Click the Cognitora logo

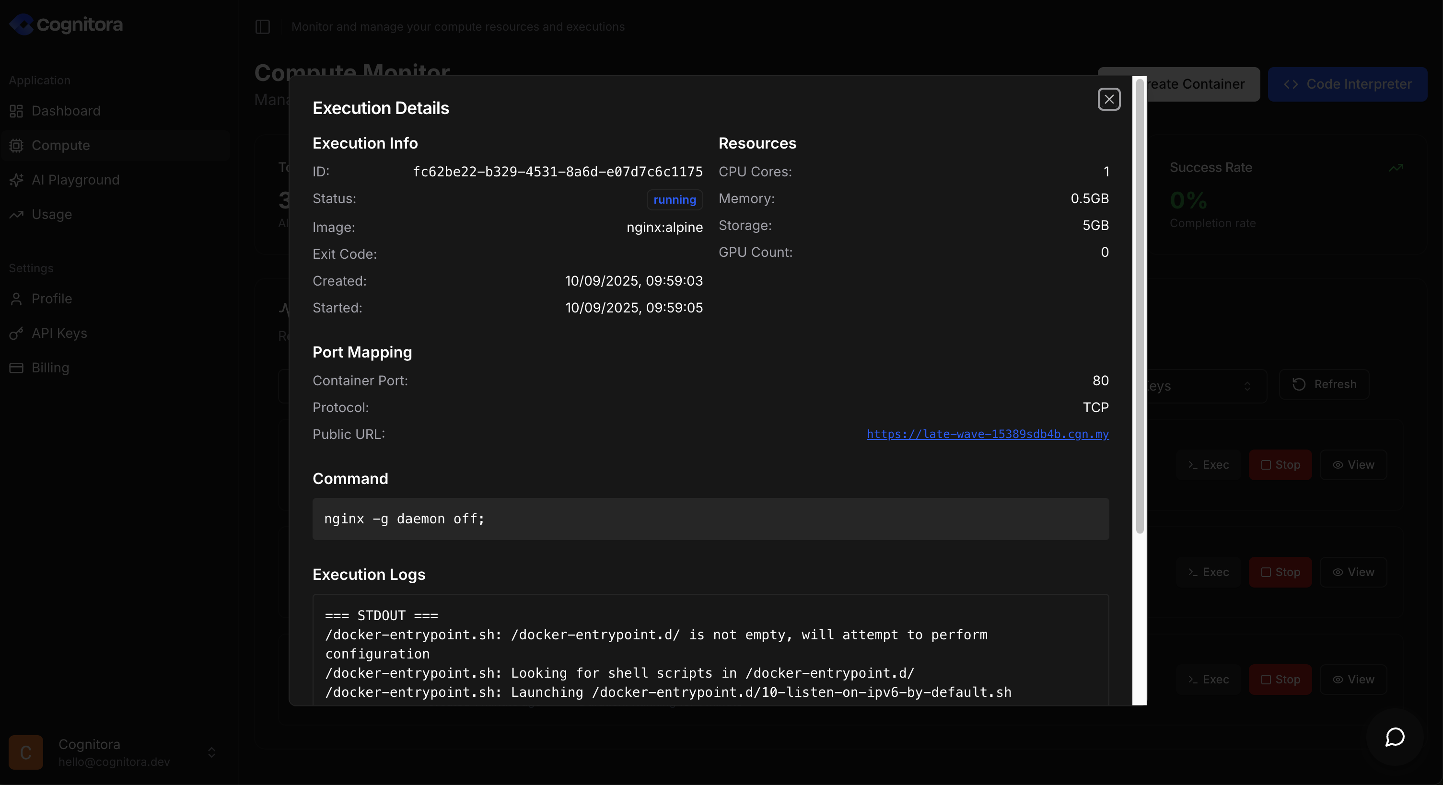point(66,24)
